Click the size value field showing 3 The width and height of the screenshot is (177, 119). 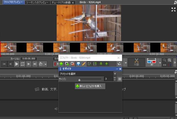[108, 79]
